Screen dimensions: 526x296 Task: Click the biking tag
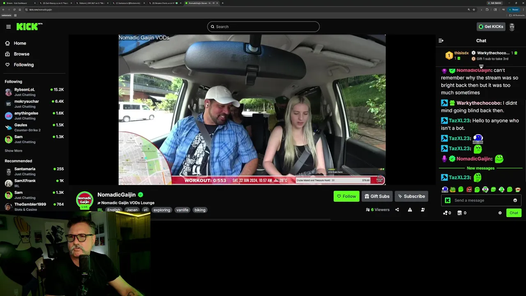click(x=200, y=210)
